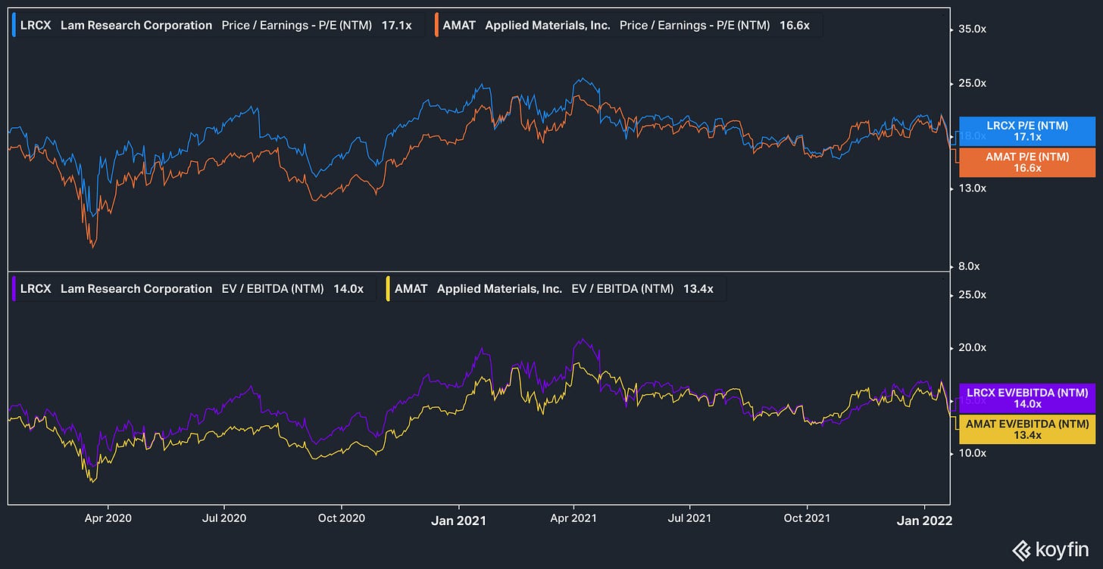Click the 13.4x value in the AMAT EV/EBITDA legend
The image size is (1103, 569).
698,288
